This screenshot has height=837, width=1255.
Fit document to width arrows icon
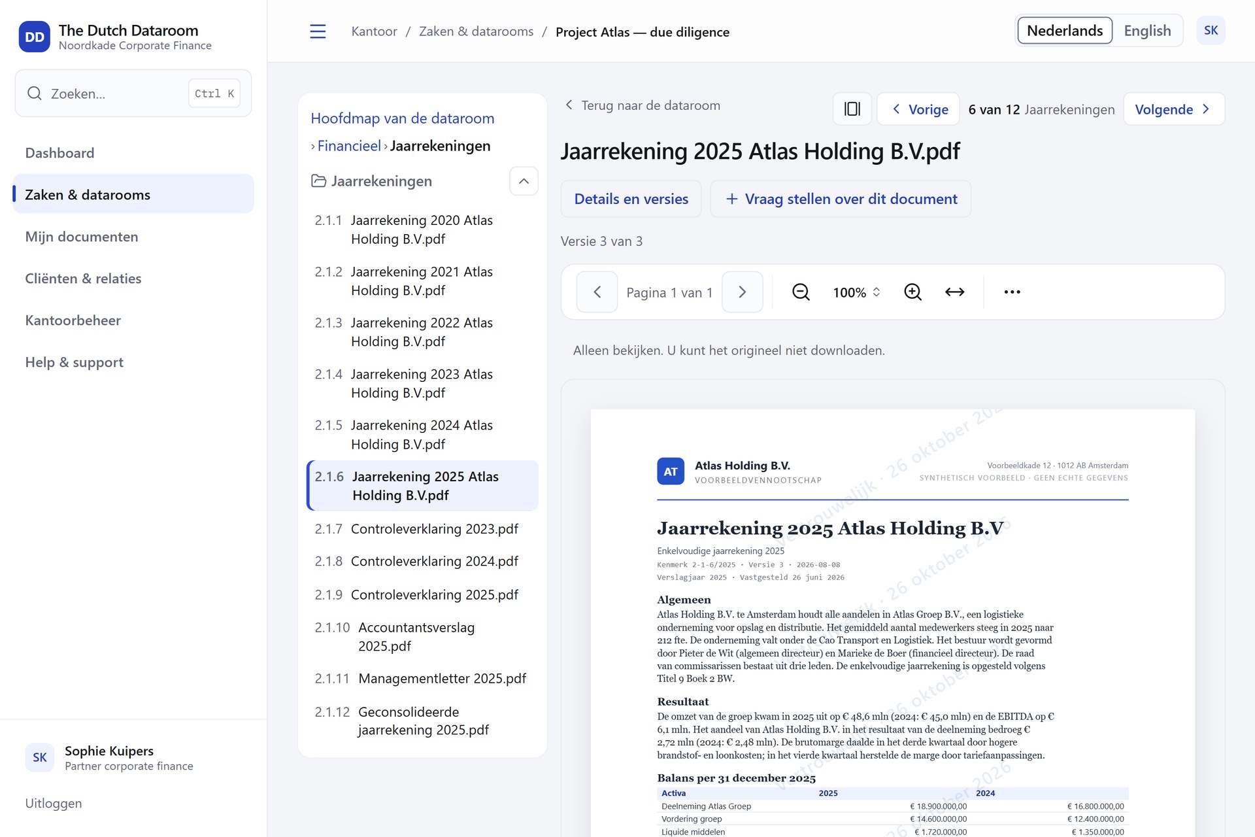click(x=954, y=292)
